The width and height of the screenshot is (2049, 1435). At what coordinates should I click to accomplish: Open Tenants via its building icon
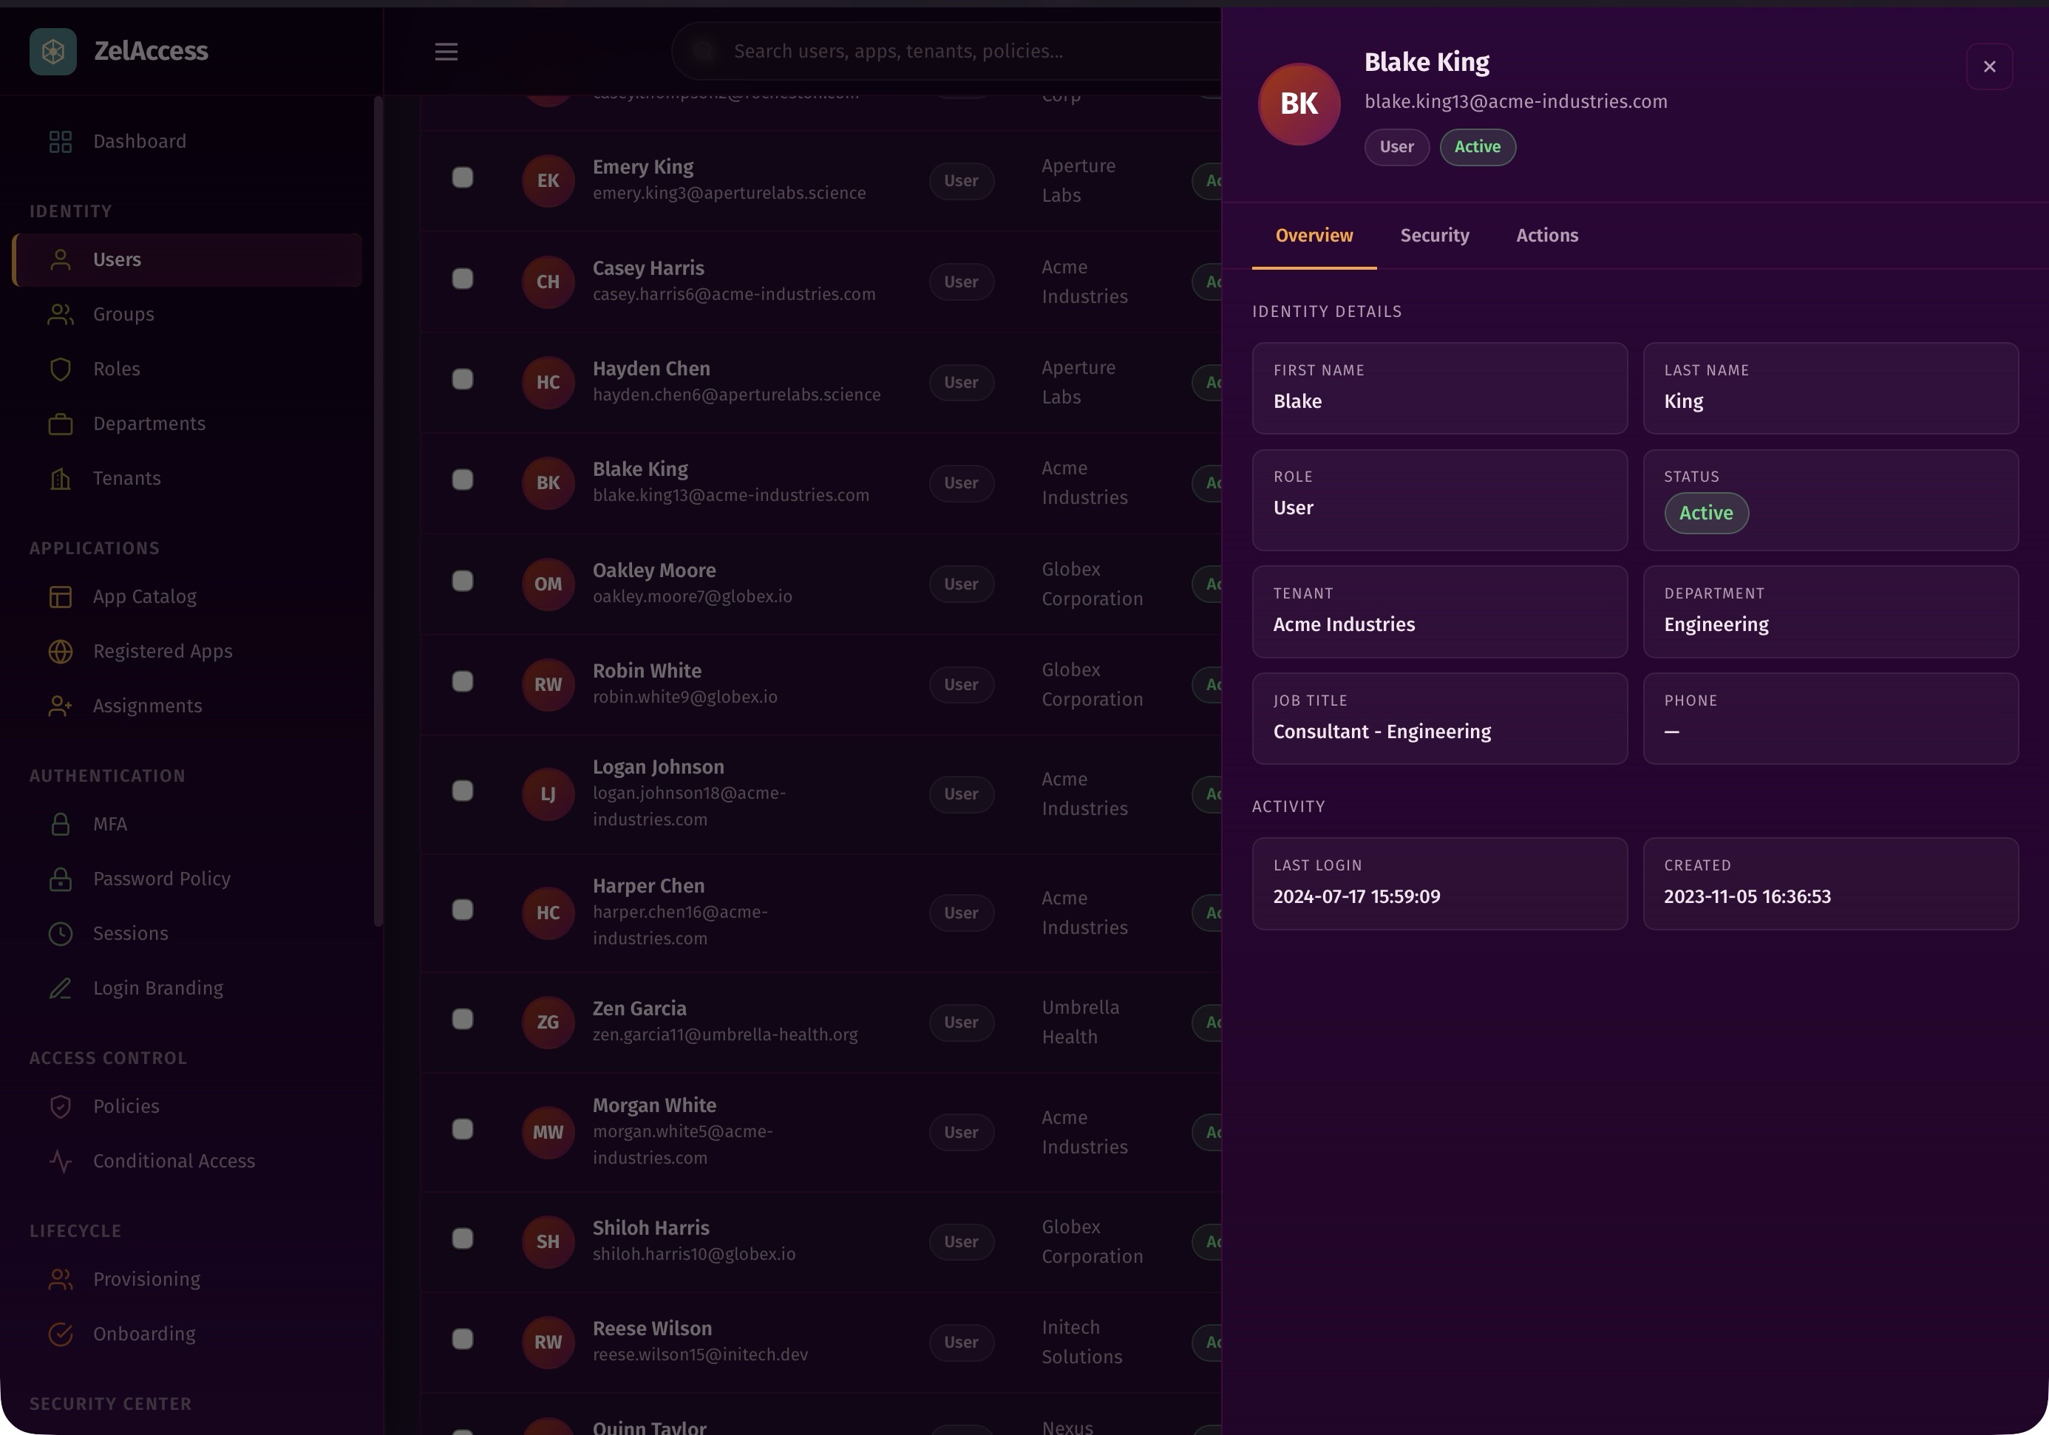pos(60,479)
